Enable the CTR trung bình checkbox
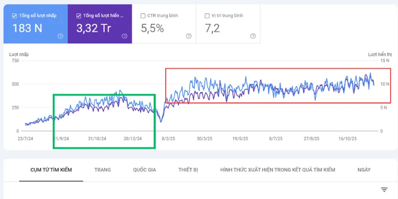Image resolution: width=398 pixels, height=199 pixels. click(x=143, y=15)
